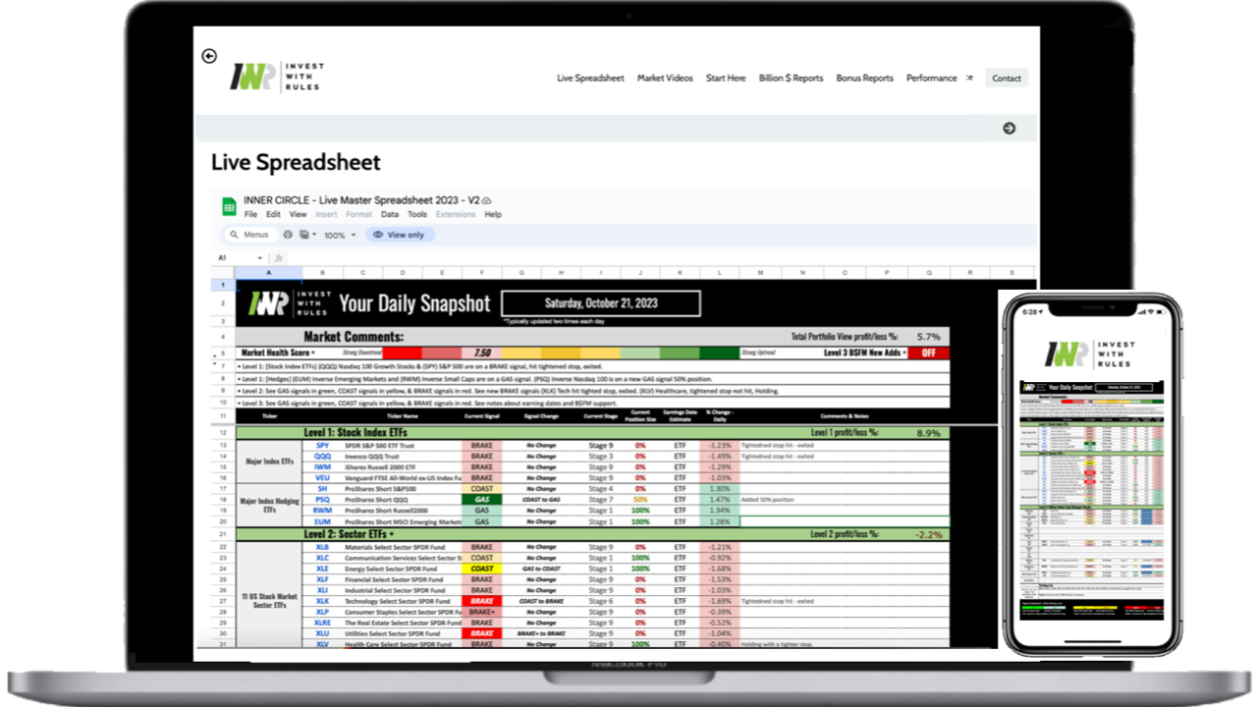Open the View menu
Viewport: 1257px width, 707px height.
(x=298, y=214)
